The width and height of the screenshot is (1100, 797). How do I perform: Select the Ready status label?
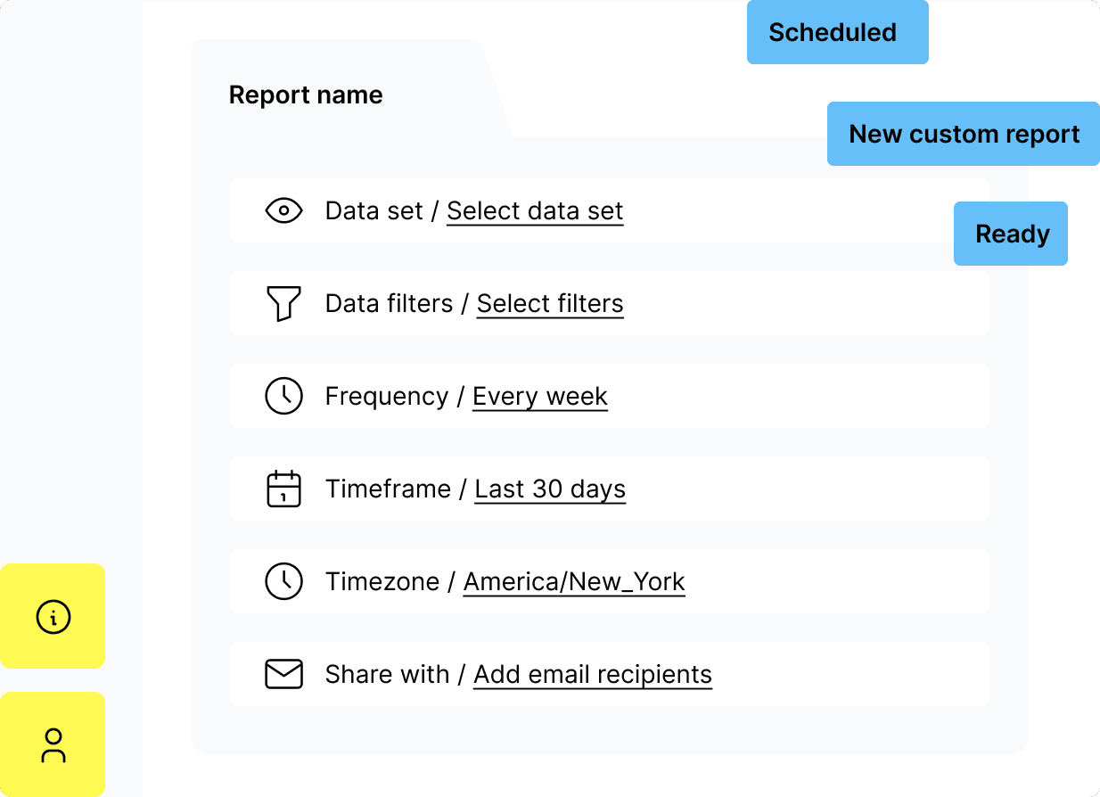1010,234
